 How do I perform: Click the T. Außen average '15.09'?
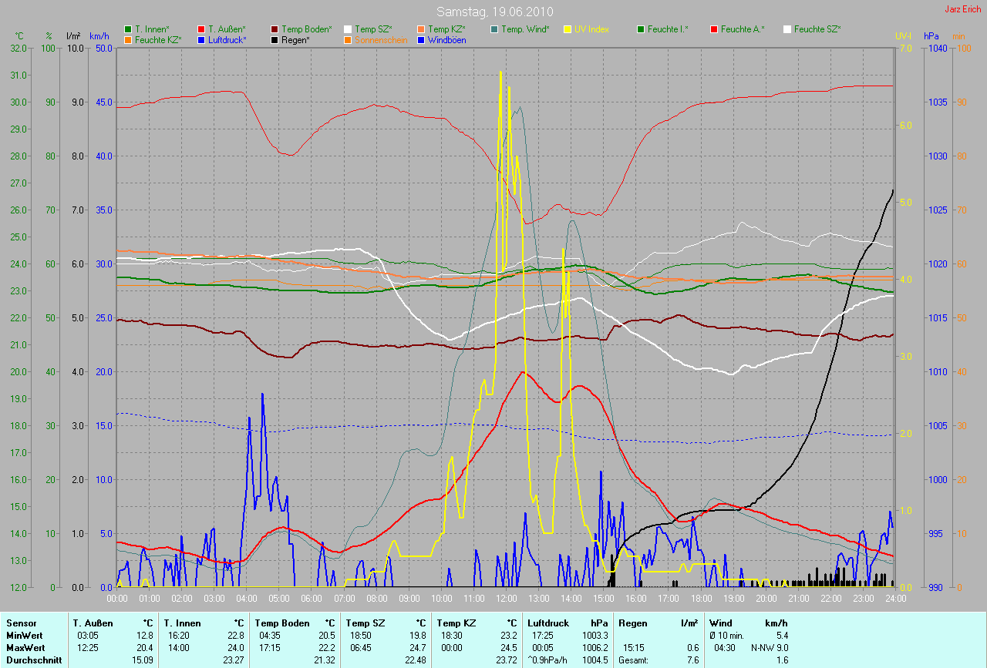pyautogui.click(x=142, y=660)
